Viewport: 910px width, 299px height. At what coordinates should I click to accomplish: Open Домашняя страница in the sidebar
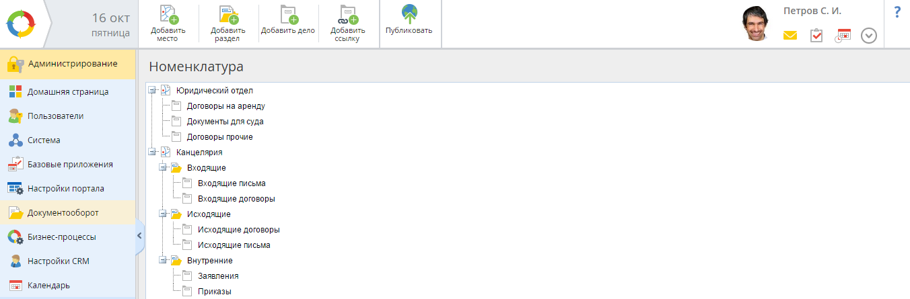coord(67,91)
